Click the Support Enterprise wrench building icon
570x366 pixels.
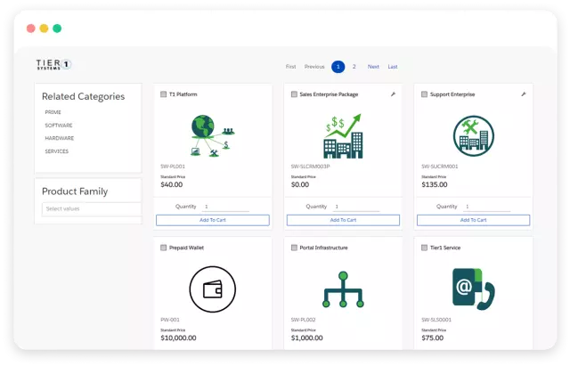pos(471,134)
